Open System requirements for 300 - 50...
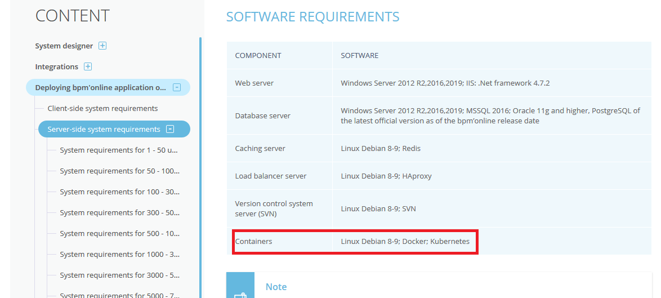The image size is (661, 298). coord(119,212)
